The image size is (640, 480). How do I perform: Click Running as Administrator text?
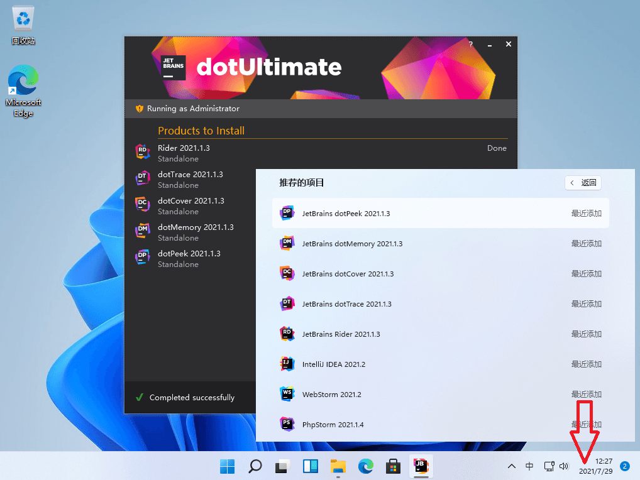tap(193, 109)
